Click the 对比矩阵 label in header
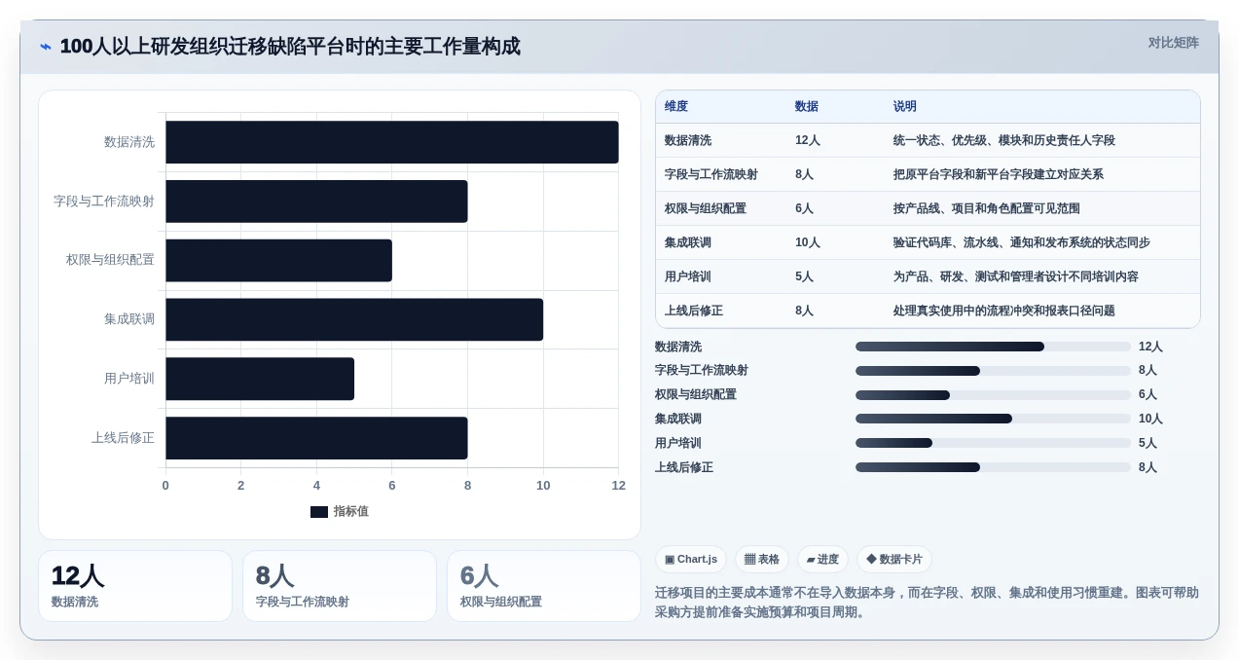This screenshot has height=660, width=1239. 1173,43
